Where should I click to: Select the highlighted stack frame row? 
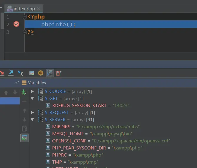(x=10, y=101)
